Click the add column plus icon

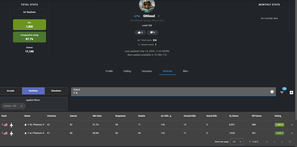click(x=291, y=92)
